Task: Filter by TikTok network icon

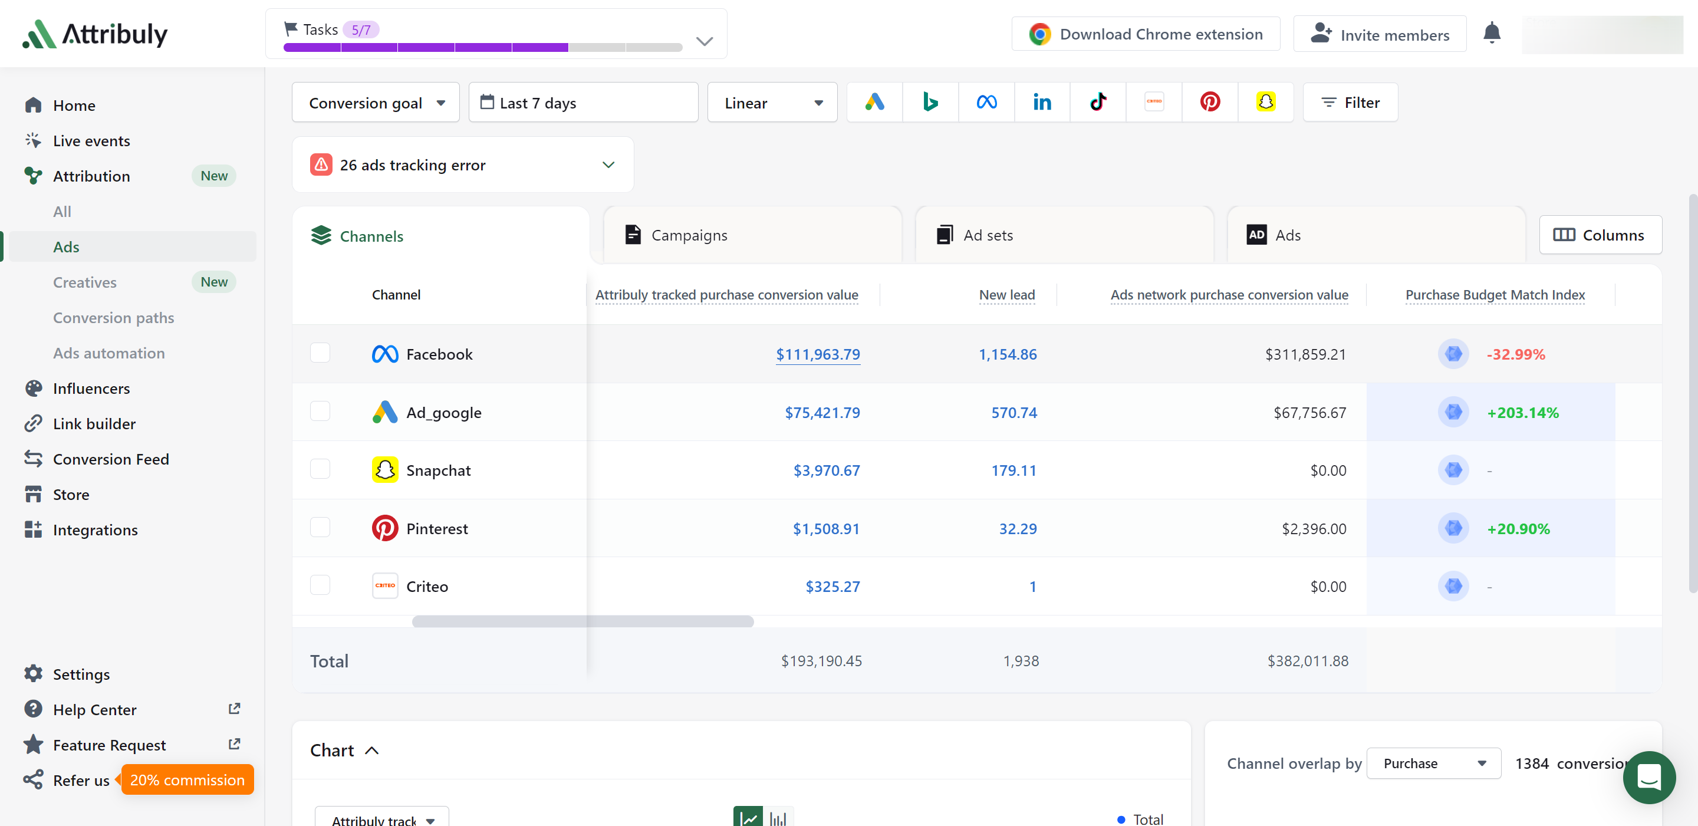Action: click(1097, 102)
